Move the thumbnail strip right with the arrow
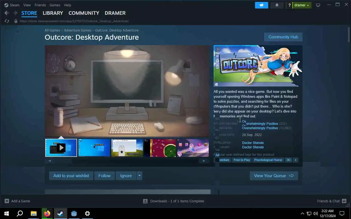Image resolution: width=351 pixels, height=219 pixels. (x=204, y=161)
